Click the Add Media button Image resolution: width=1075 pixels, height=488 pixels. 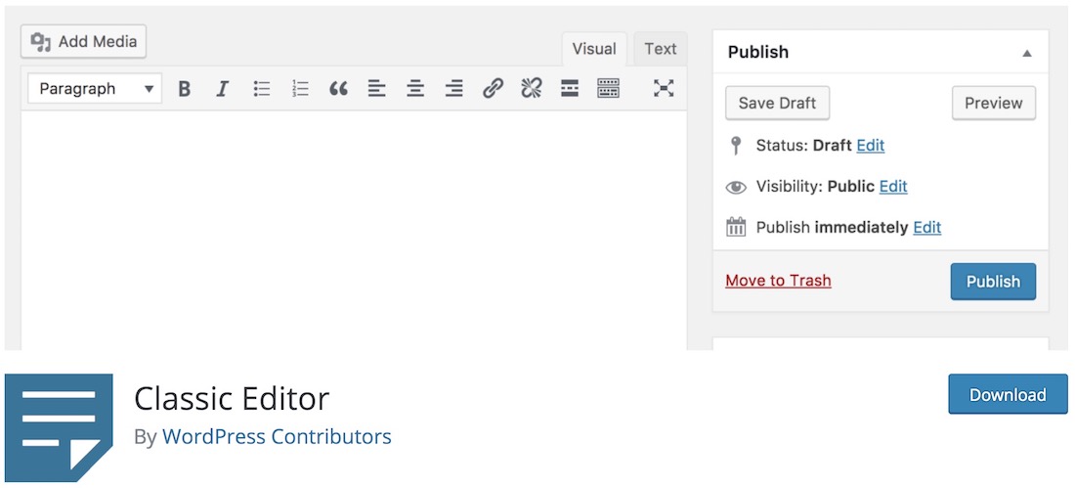tap(84, 42)
